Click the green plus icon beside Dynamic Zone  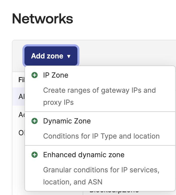pyautogui.click(x=34, y=121)
